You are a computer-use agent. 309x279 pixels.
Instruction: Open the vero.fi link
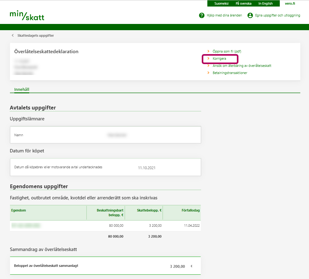[290, 3]
